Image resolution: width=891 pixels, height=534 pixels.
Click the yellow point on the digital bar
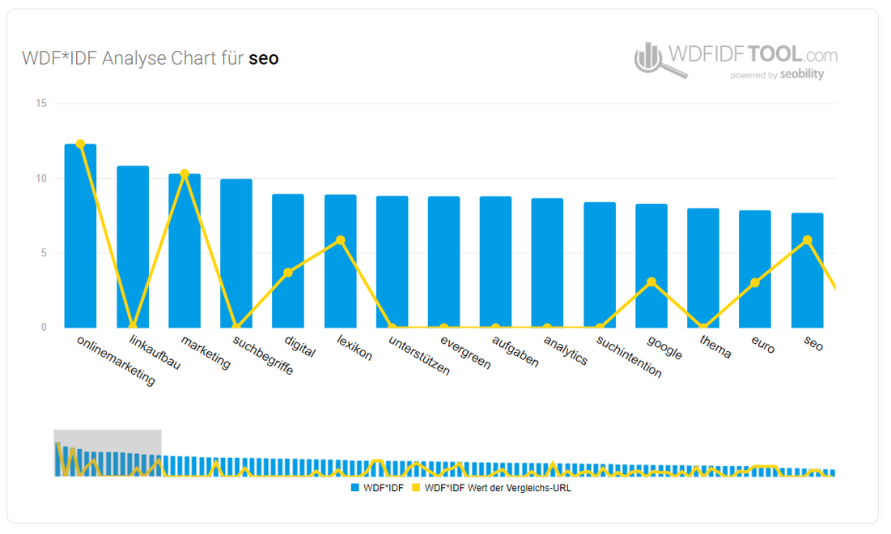288,273
